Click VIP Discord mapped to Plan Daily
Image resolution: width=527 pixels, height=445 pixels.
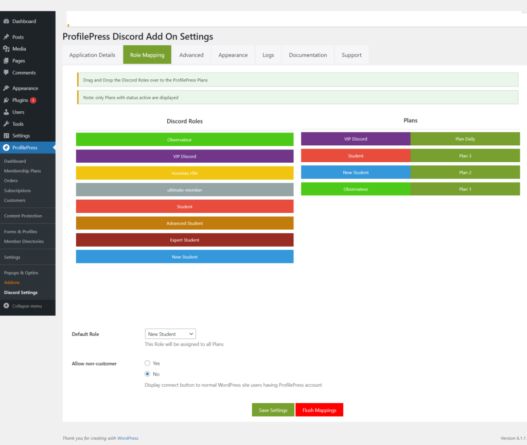(x=356, y=139)
